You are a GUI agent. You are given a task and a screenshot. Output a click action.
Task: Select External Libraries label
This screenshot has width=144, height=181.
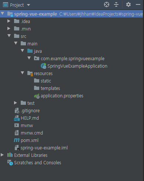[x=31, y=155]
